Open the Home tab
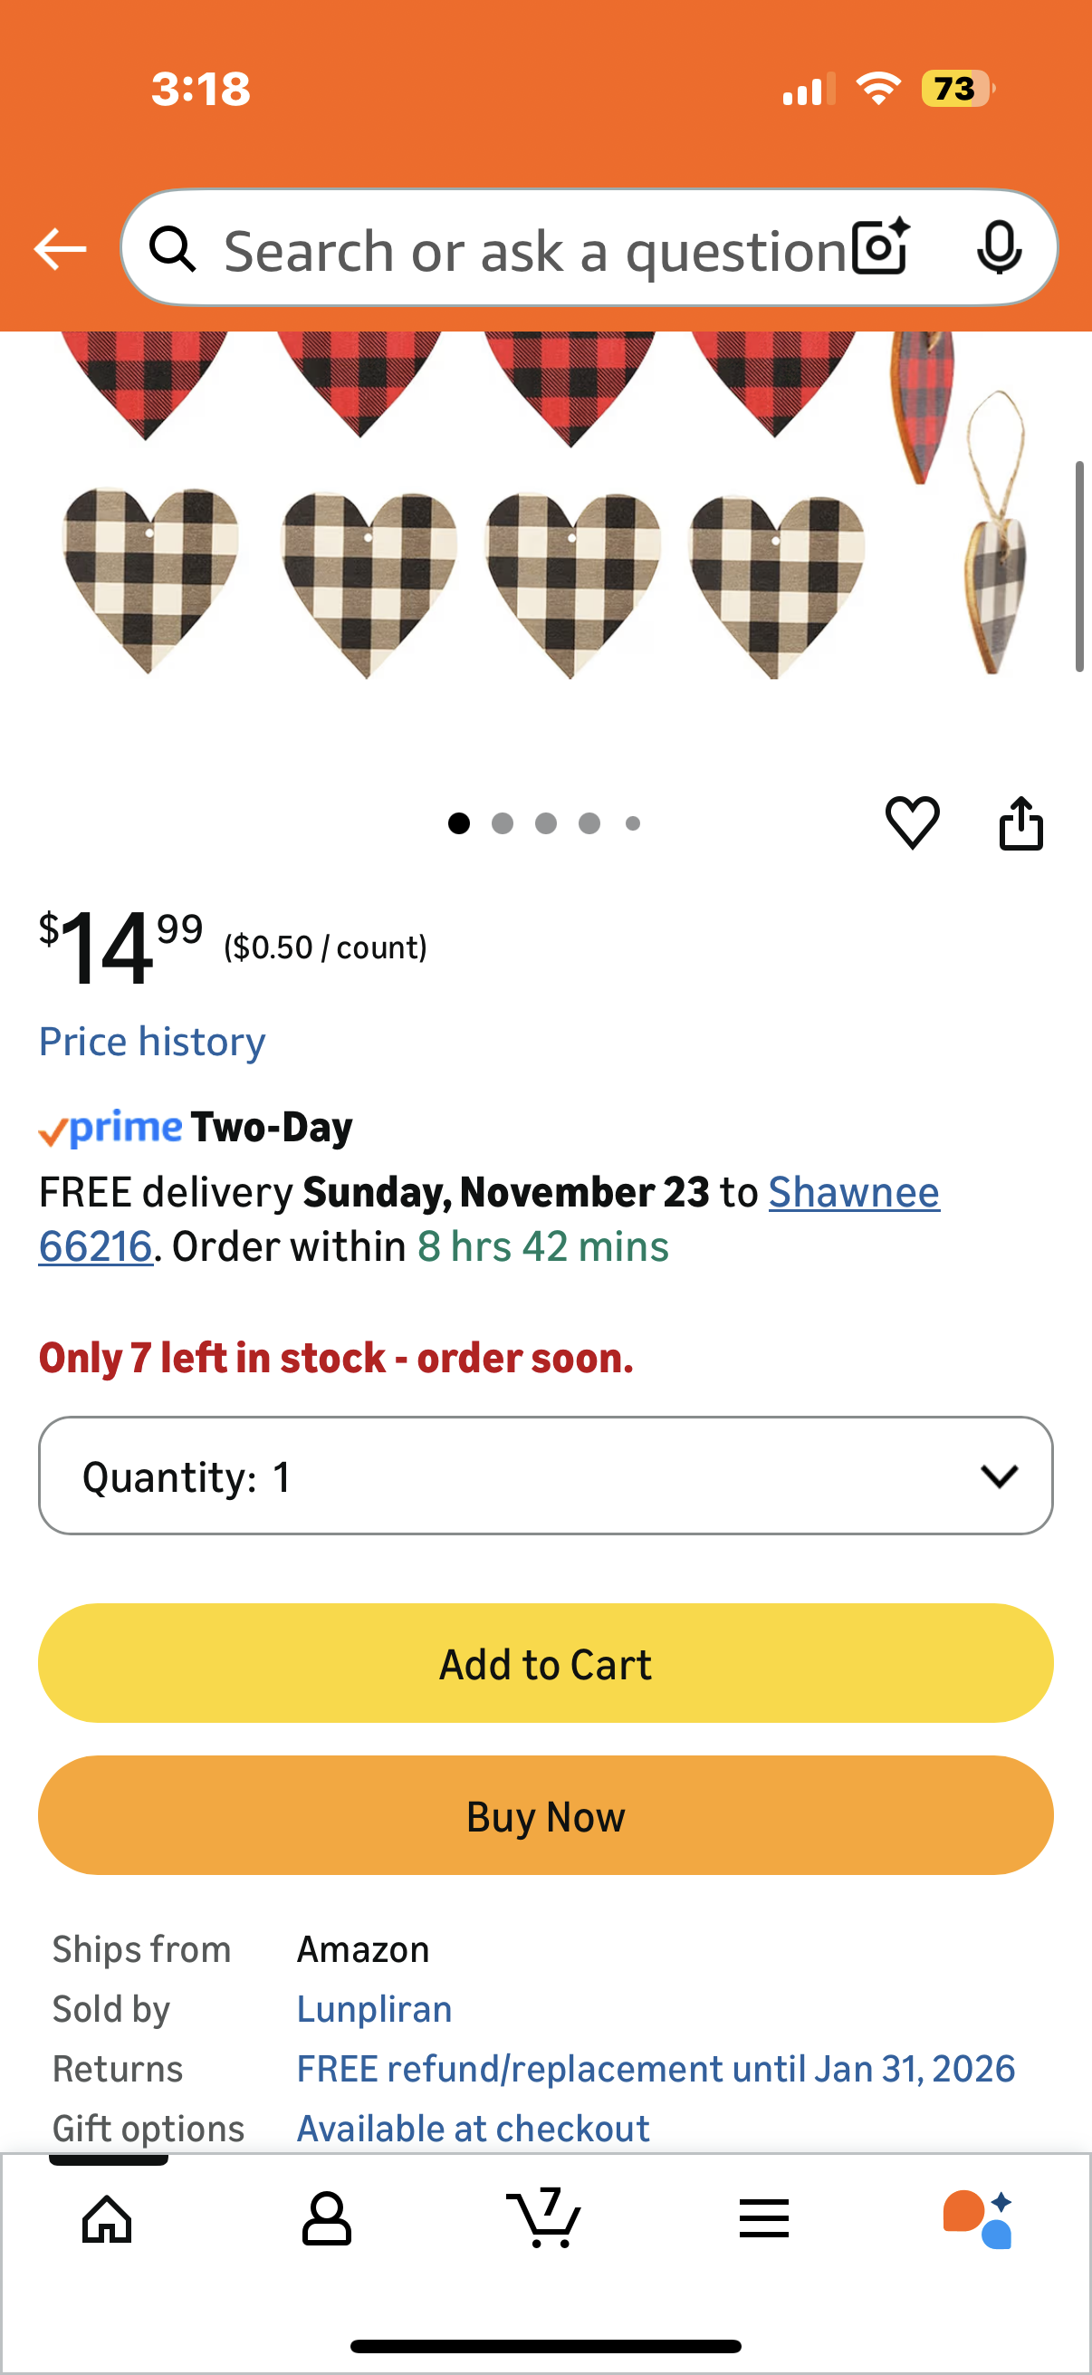Viewport: 1092px width, 2375px height. (x=107, y=2218)
